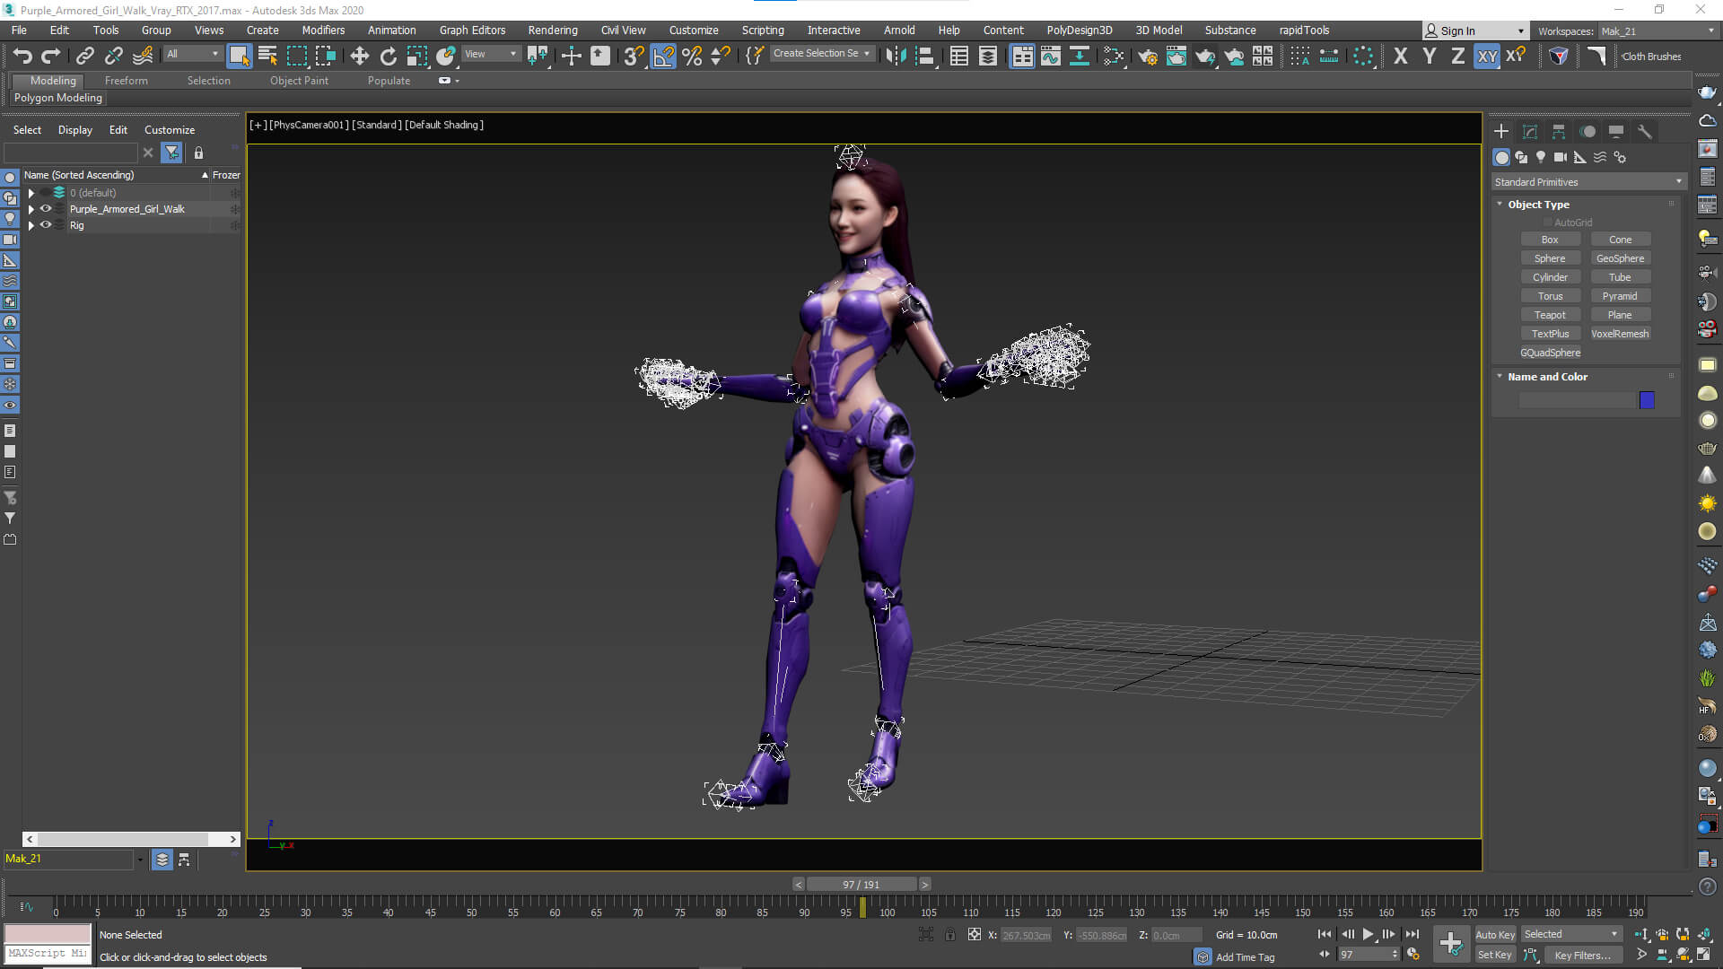This screenshot has width=1723, height=969.
Task: Choose the Cameras category icon
Action: 1561,157
